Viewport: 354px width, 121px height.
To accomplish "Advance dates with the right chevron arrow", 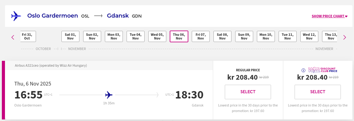I will click(344, 37).
